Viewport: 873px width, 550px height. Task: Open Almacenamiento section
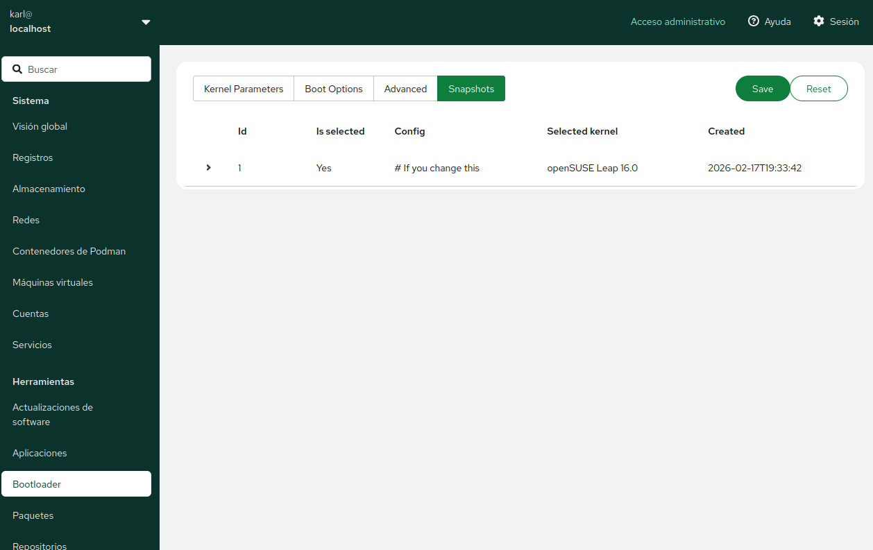(49, 189)
